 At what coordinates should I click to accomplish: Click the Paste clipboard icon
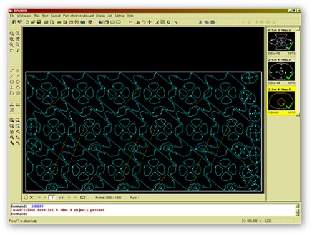[213, 22]
